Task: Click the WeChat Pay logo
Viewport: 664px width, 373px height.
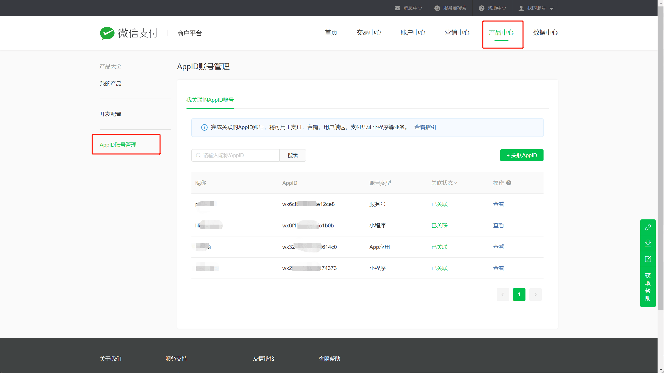Action: tap(129, 33)
